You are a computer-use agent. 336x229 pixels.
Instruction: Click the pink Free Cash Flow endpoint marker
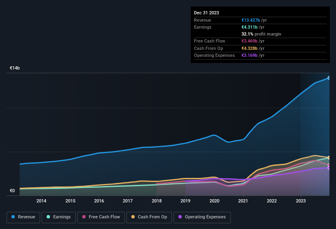pos(329,165)
